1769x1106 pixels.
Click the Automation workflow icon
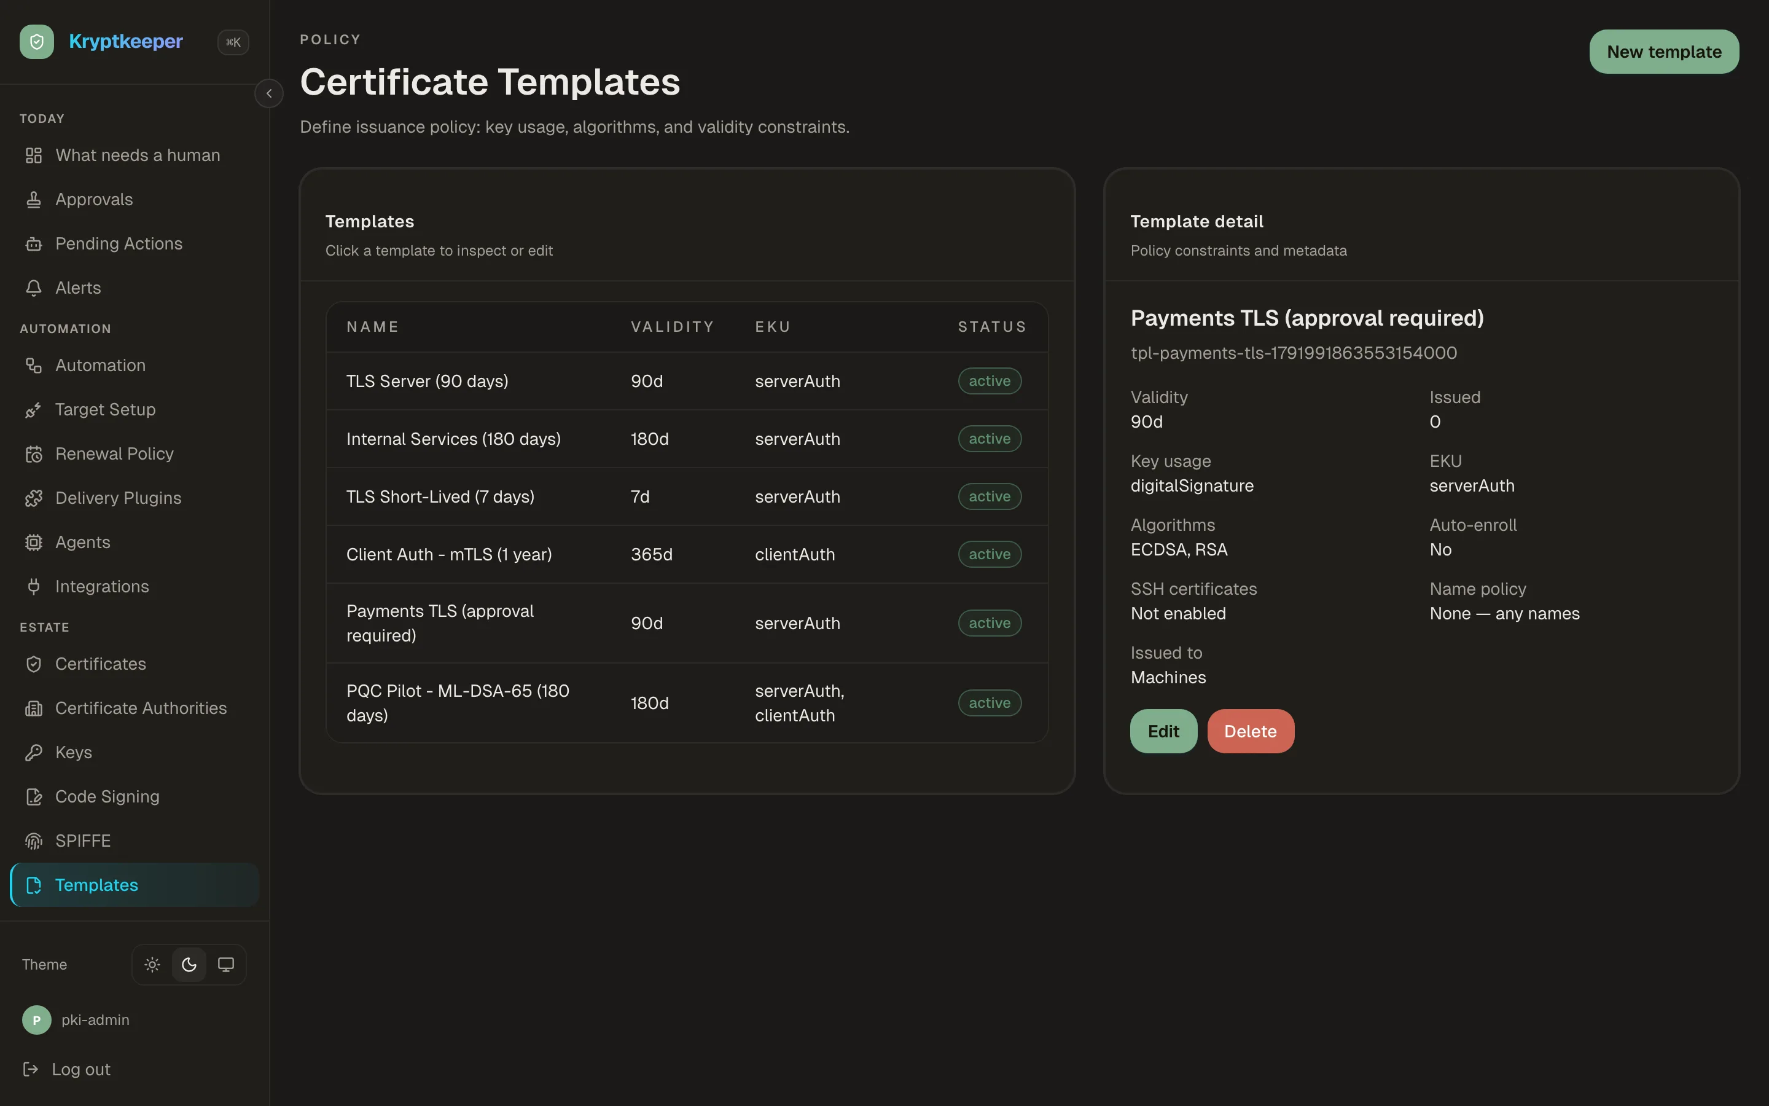(34, 366)
